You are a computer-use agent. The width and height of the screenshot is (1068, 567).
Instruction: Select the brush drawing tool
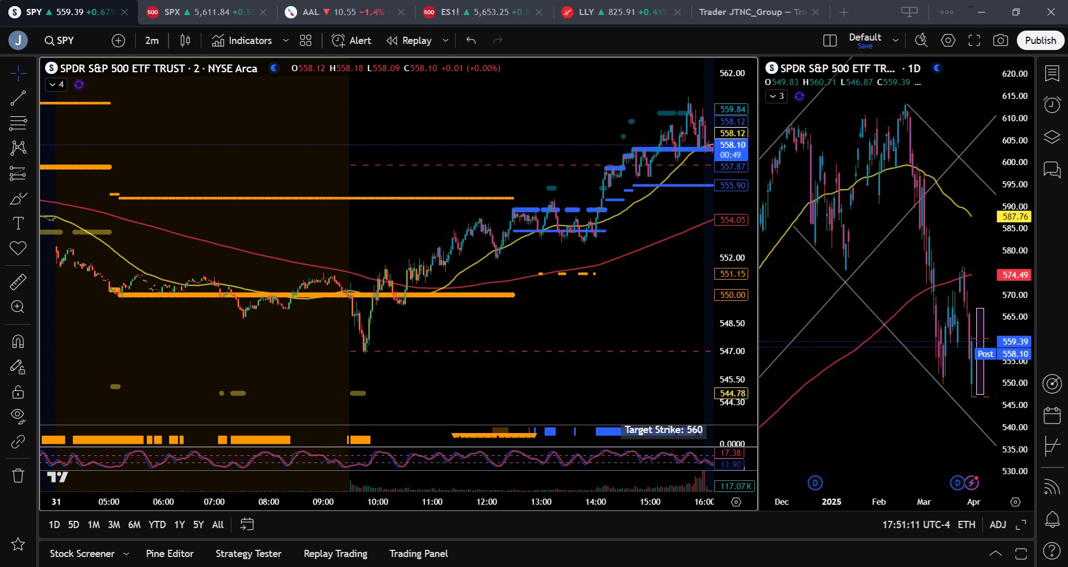pyautogui.click(x=18, y=198)
